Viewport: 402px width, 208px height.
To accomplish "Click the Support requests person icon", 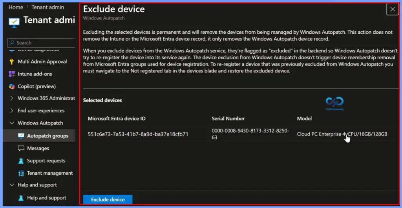I will click(21, 161).
